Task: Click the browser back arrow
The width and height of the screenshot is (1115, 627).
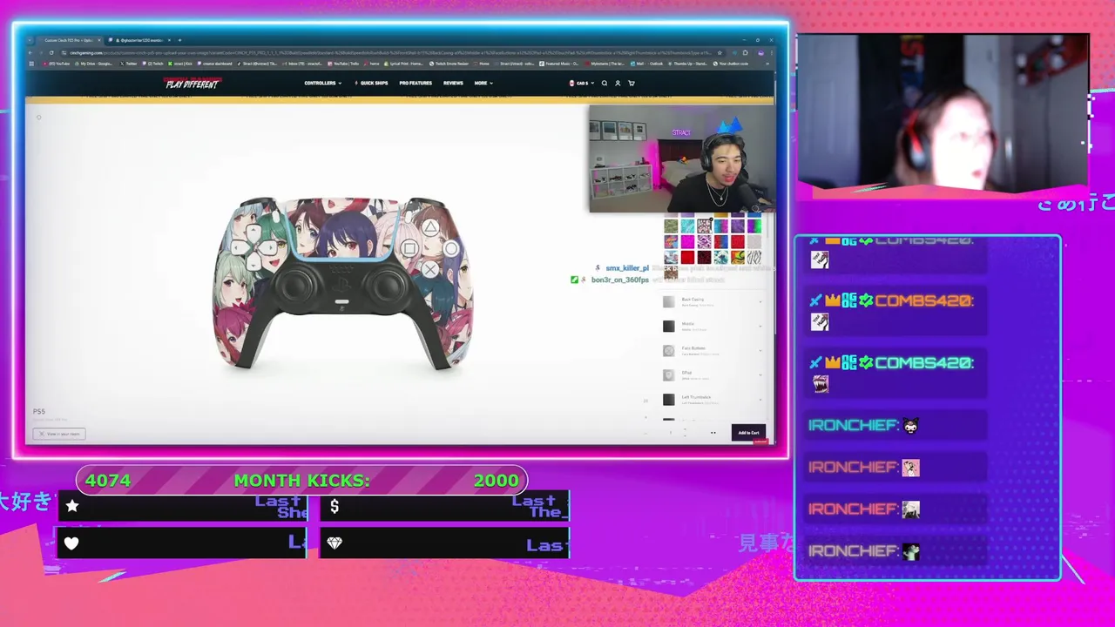Action: pos(30,53)
